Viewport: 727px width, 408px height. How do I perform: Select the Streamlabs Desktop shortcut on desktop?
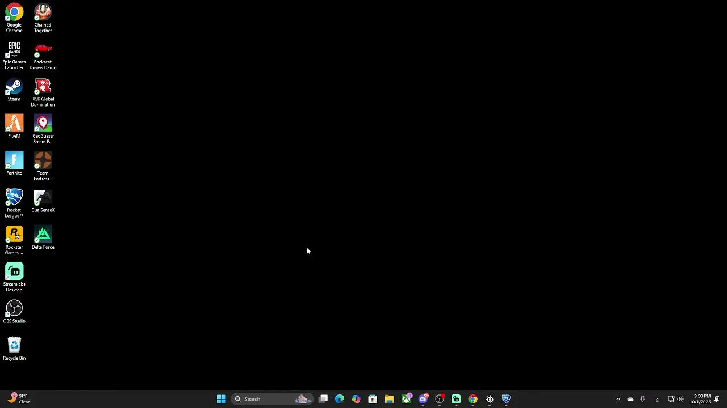pyautogui.click(x=14, y=277)
